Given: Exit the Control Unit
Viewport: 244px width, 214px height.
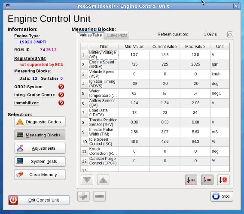Looking at the screenshot, I should coord(39,200).
